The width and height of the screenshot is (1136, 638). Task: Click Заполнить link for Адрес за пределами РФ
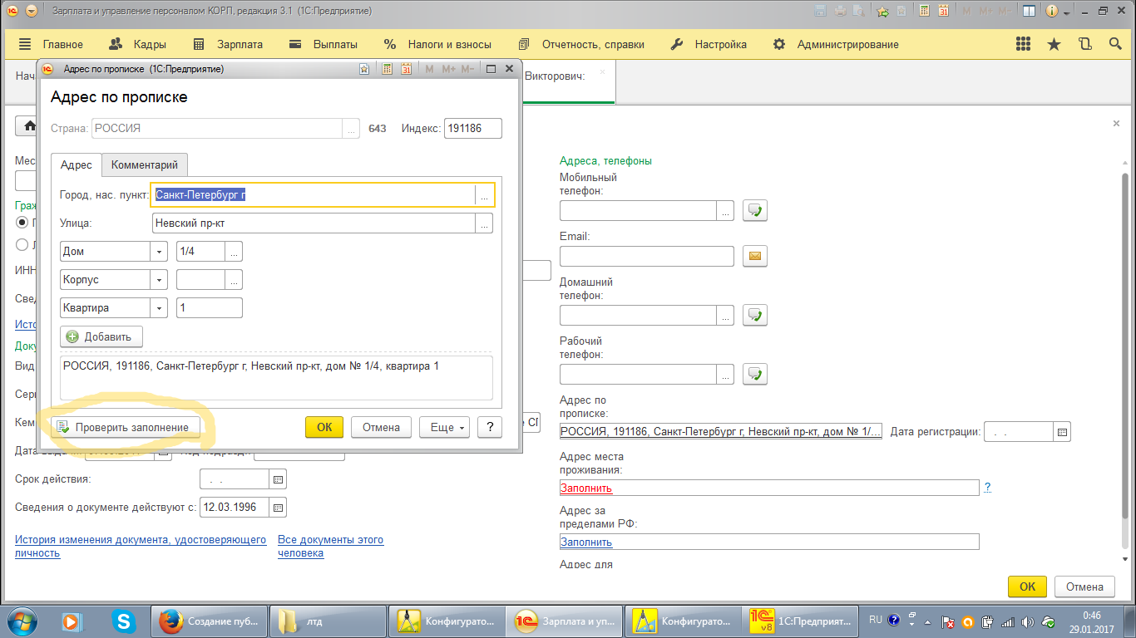(x=586, y=542)
